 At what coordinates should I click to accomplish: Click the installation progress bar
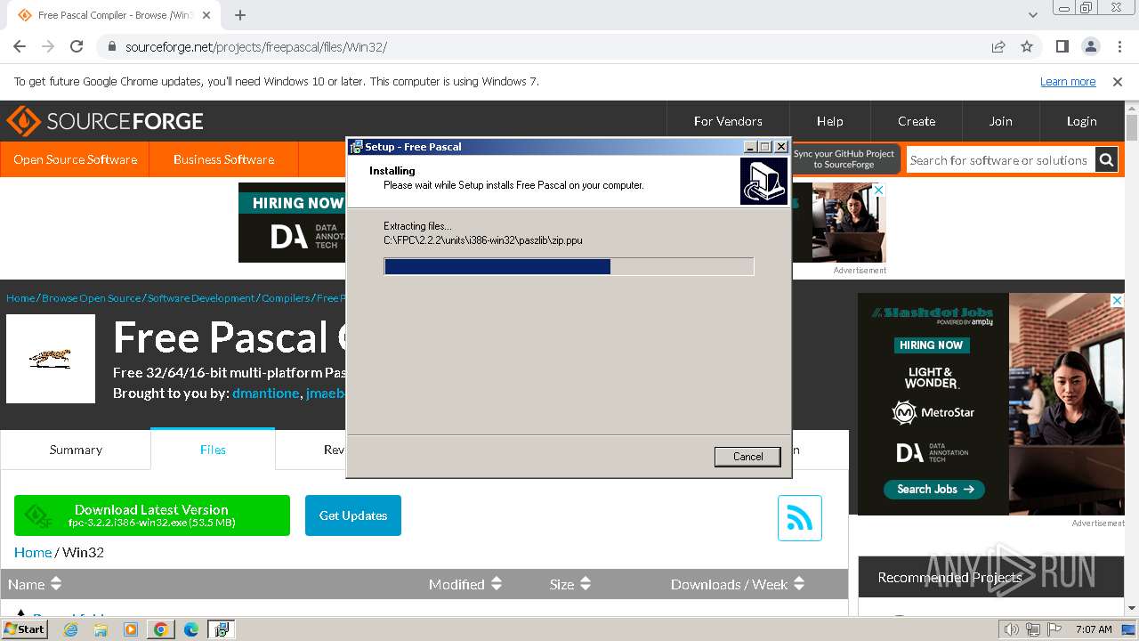pos(569,266)
